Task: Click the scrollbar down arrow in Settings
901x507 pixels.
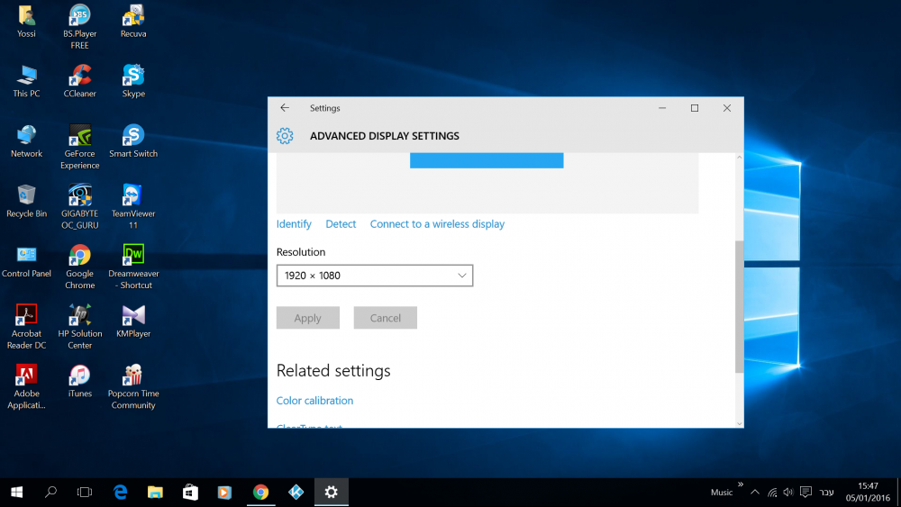Action: click(740, 424)
